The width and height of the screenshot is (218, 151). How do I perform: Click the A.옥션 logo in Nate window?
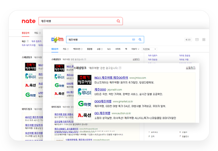coord(31,85)
